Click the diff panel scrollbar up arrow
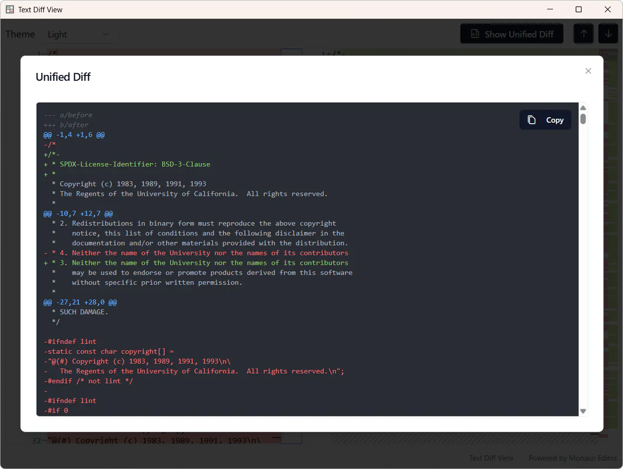Screen dimensions: 623x469 [583, 108]
